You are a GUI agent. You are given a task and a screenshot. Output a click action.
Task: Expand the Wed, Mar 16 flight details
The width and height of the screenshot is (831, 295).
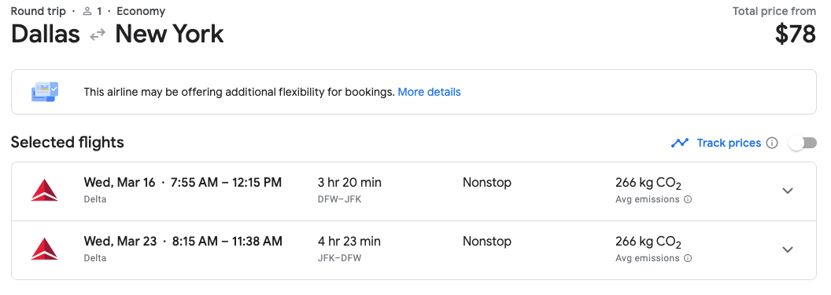(x=788, y=191)
